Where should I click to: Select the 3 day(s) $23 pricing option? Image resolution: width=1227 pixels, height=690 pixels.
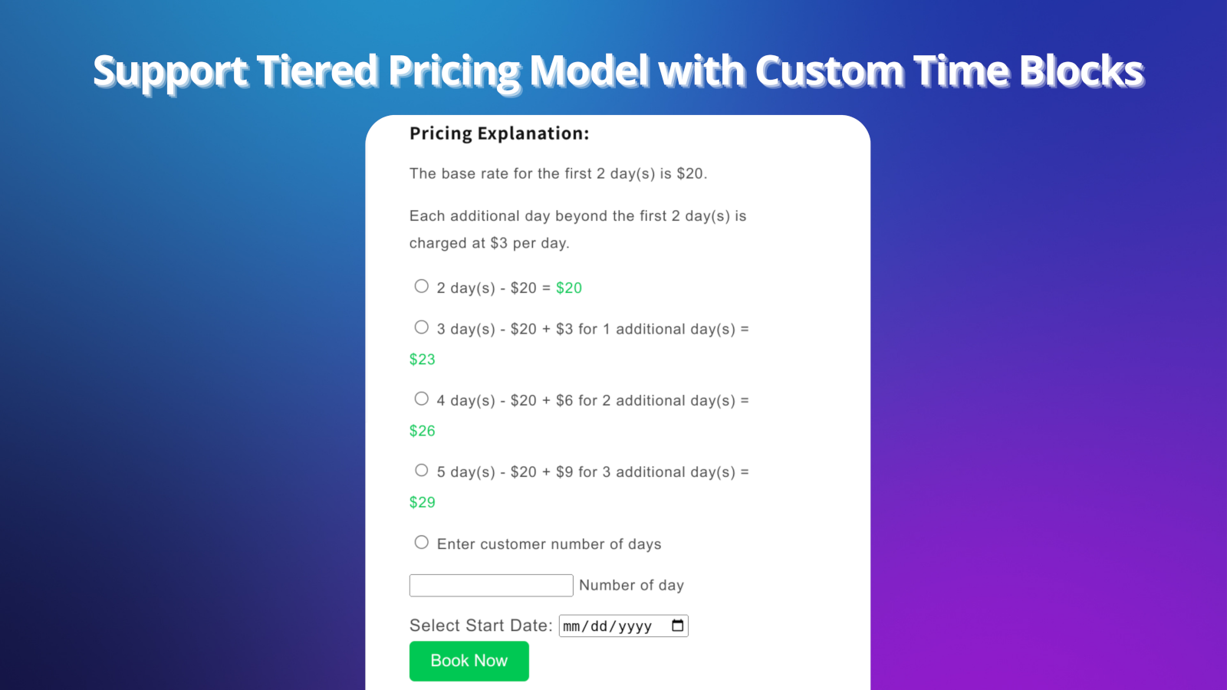[421, 327]
